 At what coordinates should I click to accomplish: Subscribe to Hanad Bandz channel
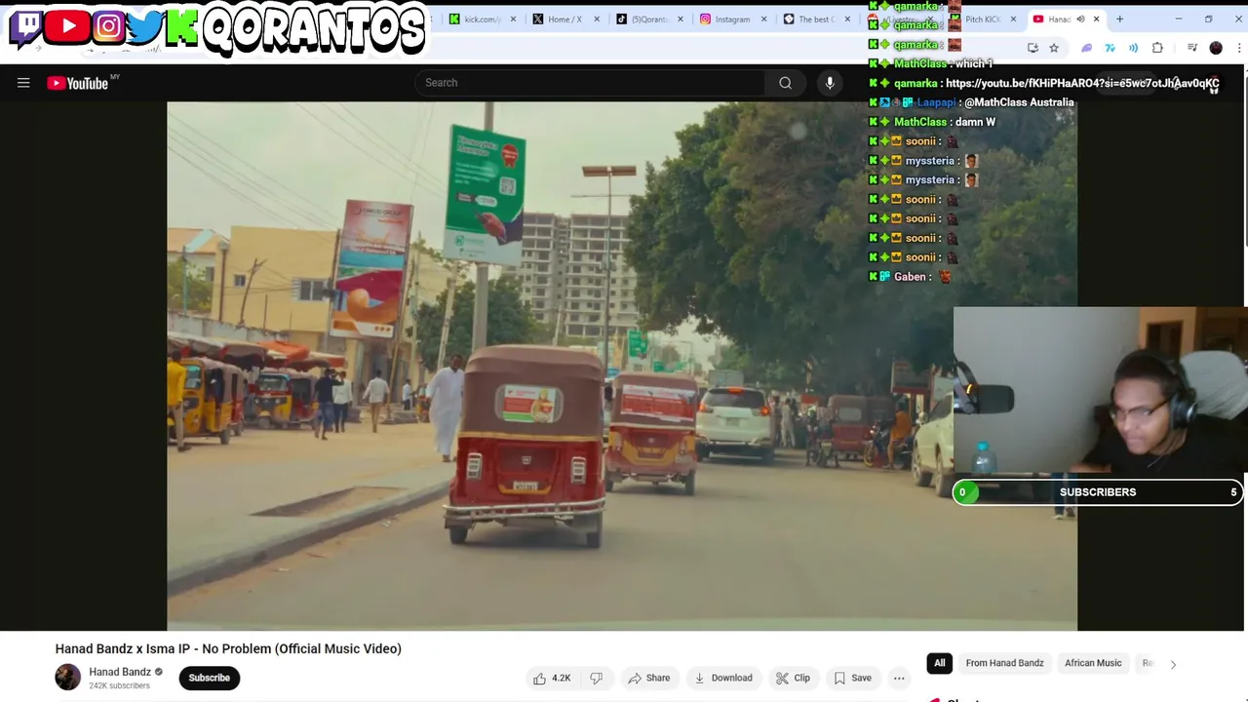point(209,678)
